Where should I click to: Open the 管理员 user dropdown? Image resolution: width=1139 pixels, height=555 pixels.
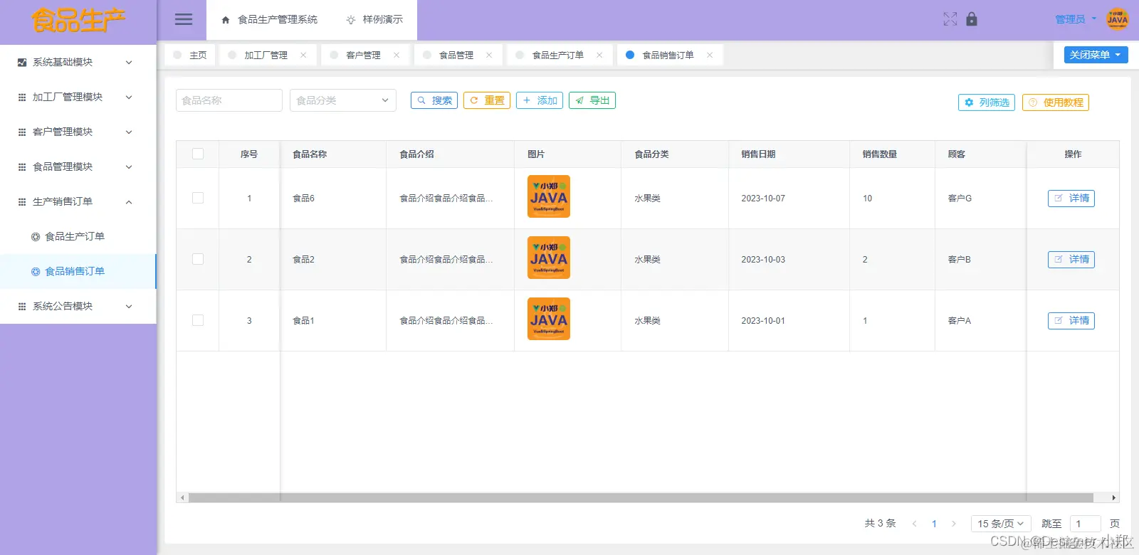click(1076, 19)
